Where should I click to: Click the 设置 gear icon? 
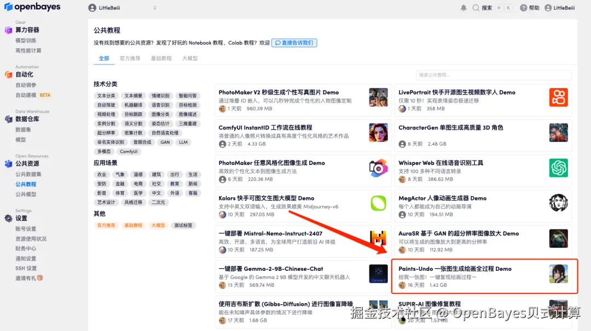[8, 218]
